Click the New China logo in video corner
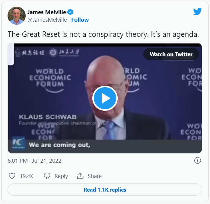210x204 pixels. 18,143
